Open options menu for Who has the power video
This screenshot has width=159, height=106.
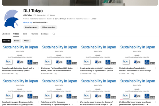pyautogui.click(x=116, y=102)
